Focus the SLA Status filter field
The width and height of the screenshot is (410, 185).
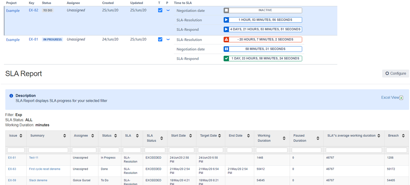pos(155,150)
